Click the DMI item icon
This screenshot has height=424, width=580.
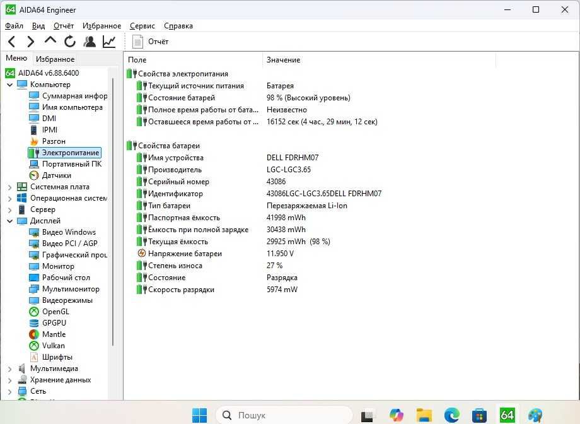[34, 119]
